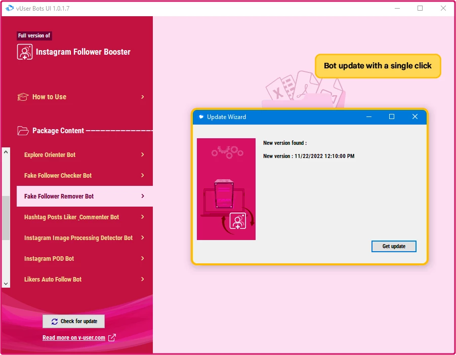Click the 'New version found :' text
Viewport: 456px width, 355px height.
coord(285,143)
